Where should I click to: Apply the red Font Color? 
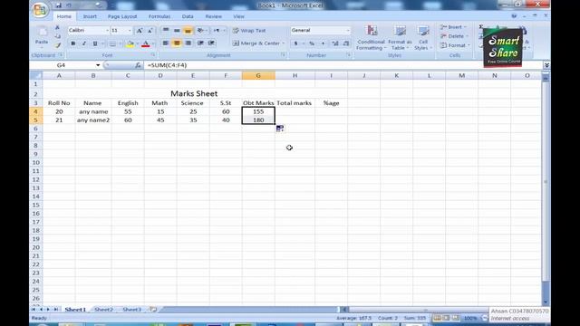145,44
